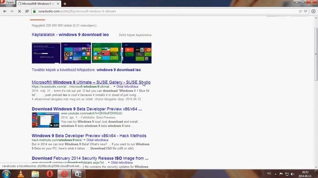The width and height of the screenshot is (318, 178).
Task: Add page to Speed Dial icon
Action: click(x=301, y=11)
